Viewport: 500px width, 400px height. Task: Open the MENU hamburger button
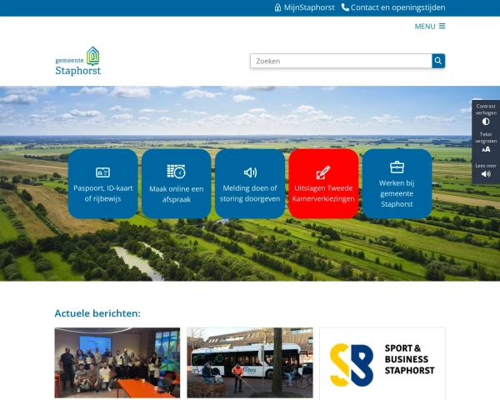(x=429, y=26)
